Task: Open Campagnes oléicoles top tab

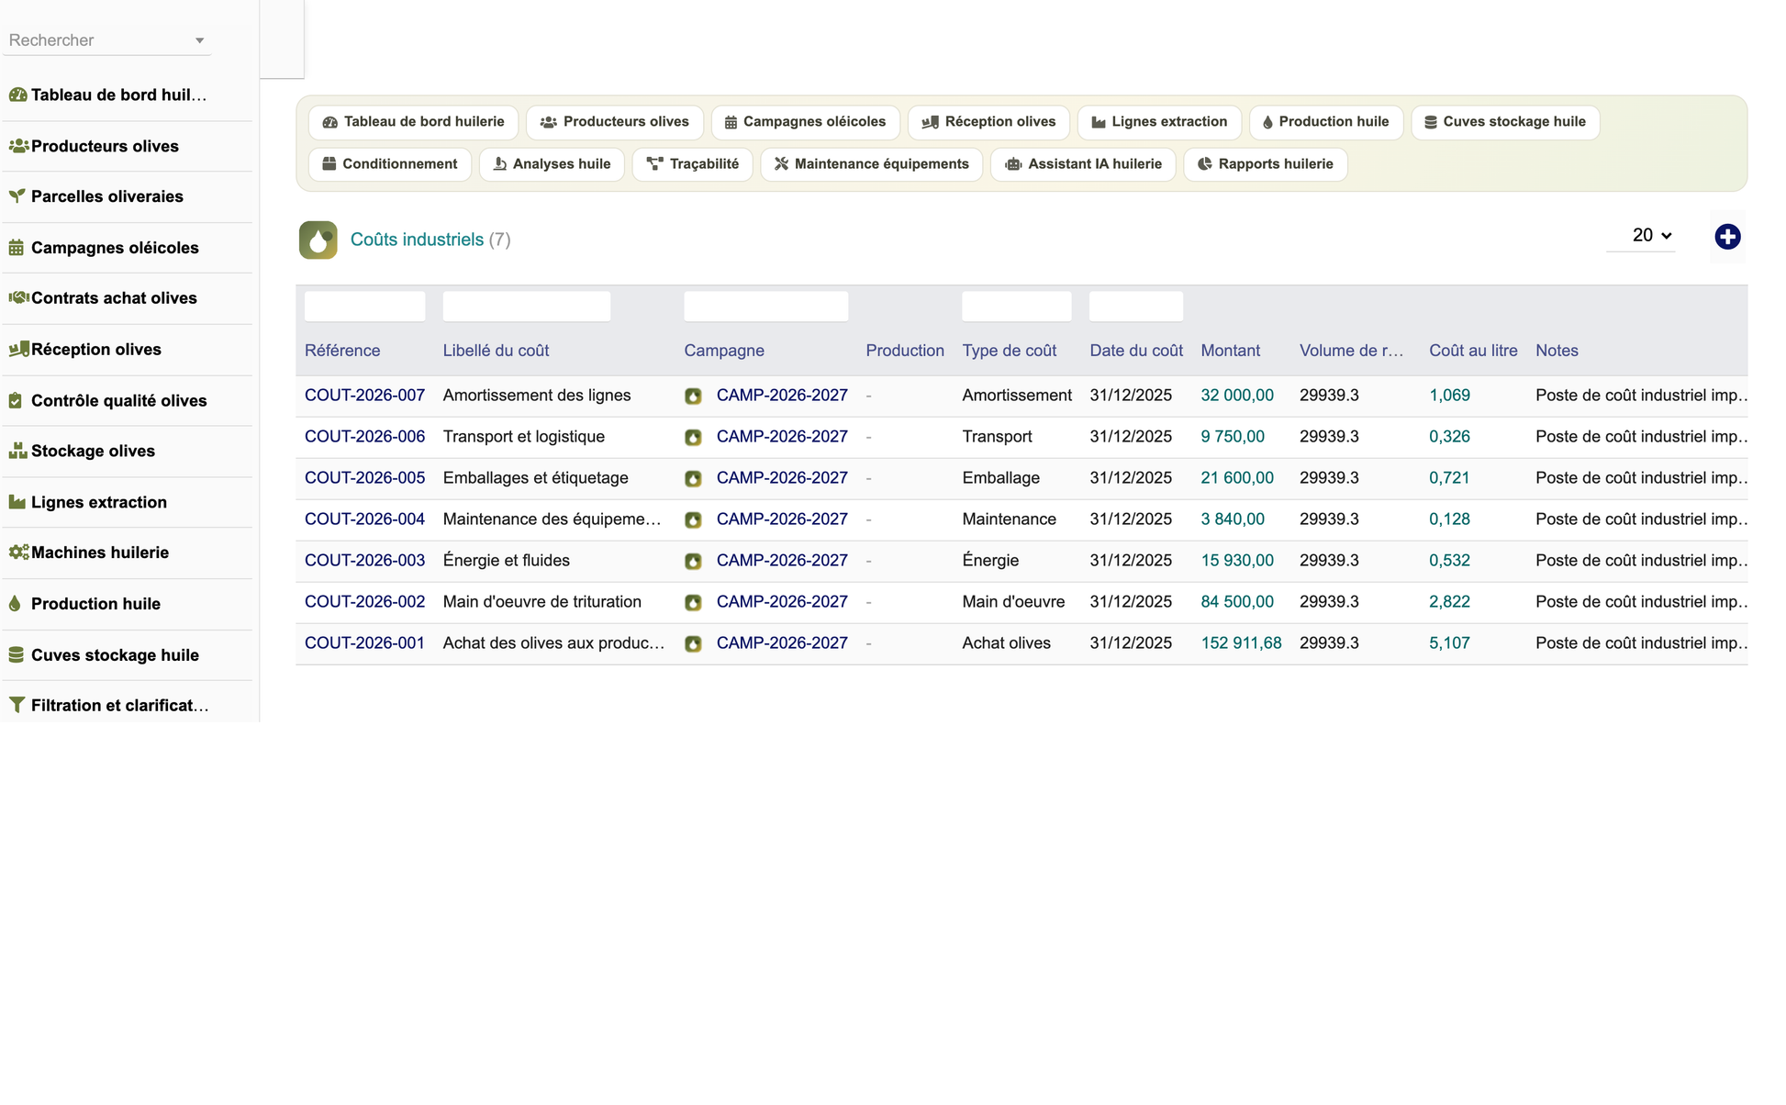Action: pos(805,122)
